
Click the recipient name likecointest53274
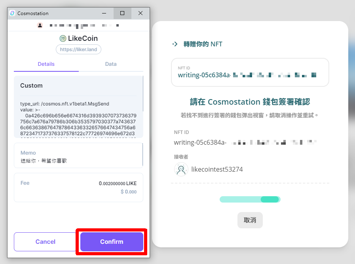tap(217, 169)
